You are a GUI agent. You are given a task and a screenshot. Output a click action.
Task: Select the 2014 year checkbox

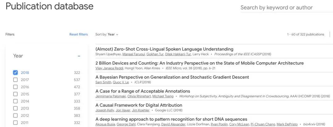click(x=15, y=101)
